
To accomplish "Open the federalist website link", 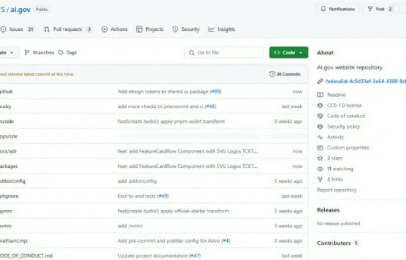I will [x=366, y=81].
